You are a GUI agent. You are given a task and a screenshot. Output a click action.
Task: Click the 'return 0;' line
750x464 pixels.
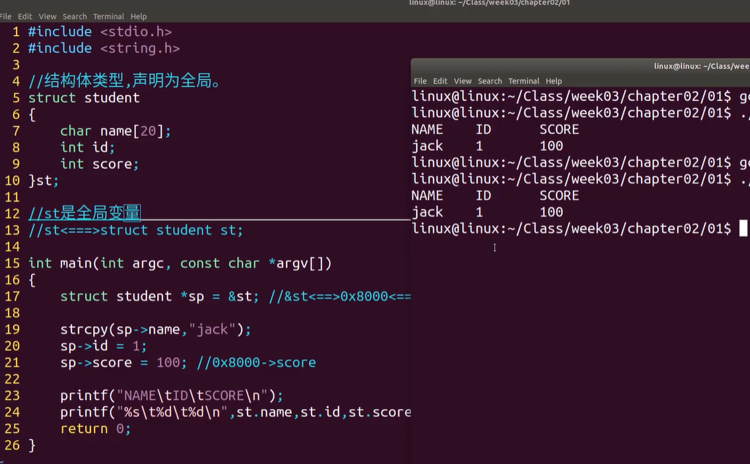point(96,428)
